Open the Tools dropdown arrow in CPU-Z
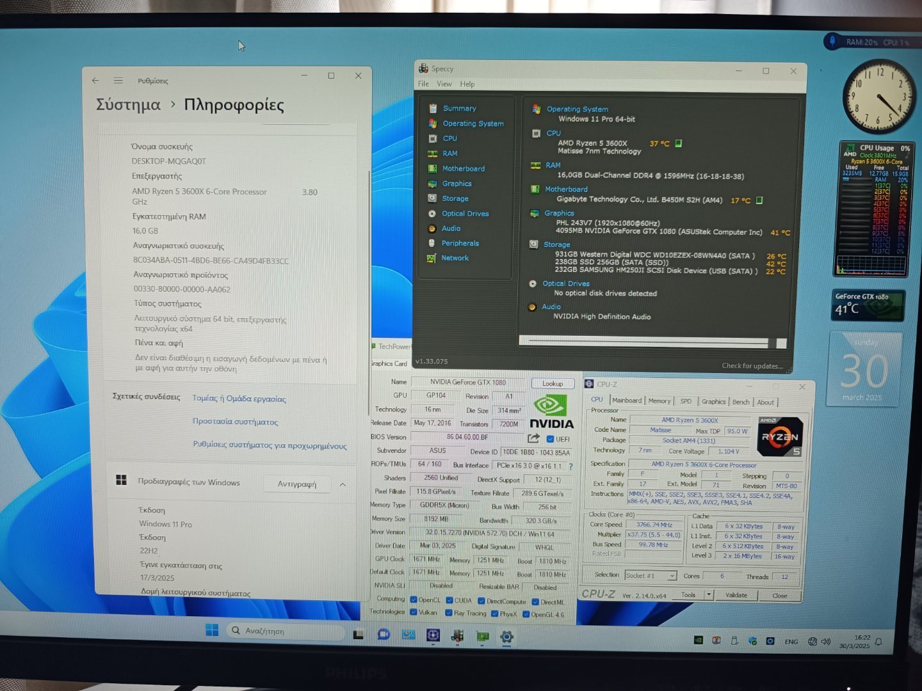This screenshot has width=922, height=691. tap(708, 595)
